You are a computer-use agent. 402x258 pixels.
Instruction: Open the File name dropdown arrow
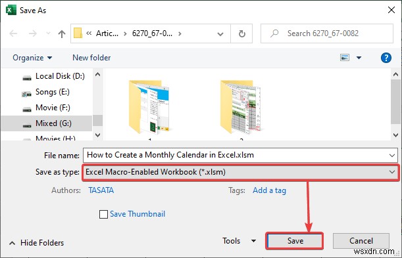[x=392, y=155]
